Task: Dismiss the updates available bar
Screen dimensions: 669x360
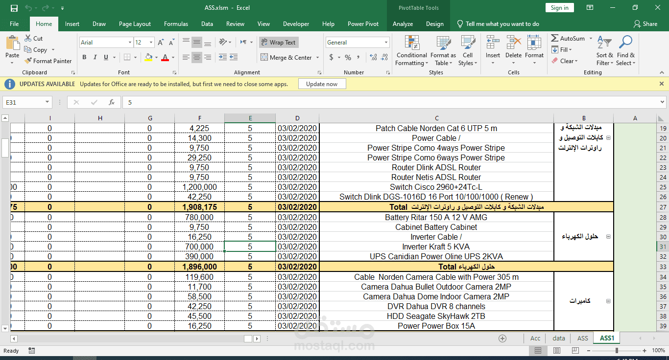Action: click(x=661, y=84)
